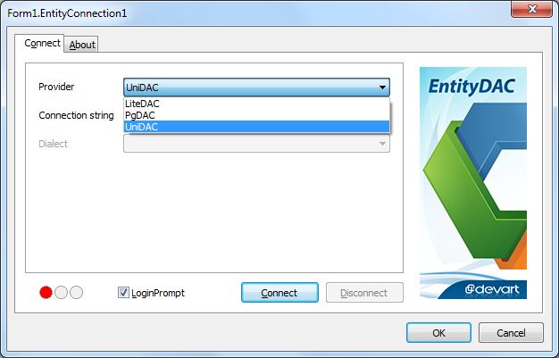
Task: Select LiteDAC from the provider list
Action: point(256,104)
